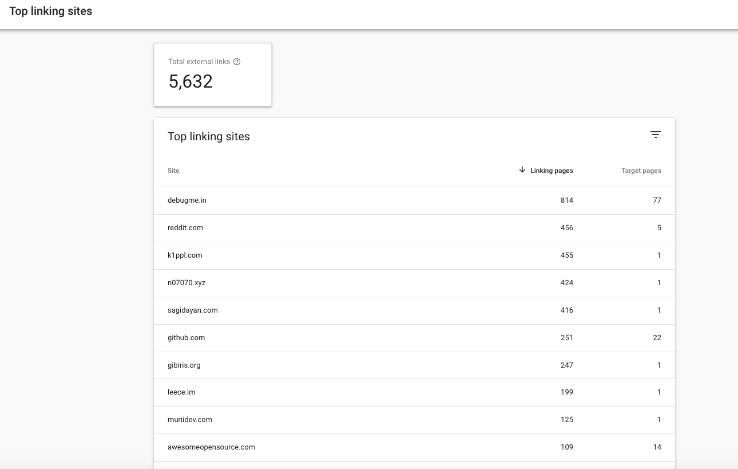The height and width of the screenshot is (469, 738).
Task: Sort by Linking pages column header
Action: tap(551, 171)
